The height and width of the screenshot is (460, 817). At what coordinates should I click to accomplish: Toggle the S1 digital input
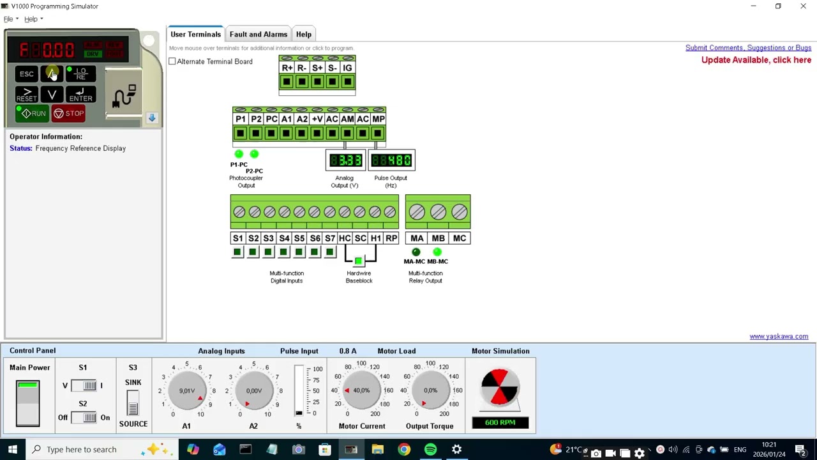point(237,252)
